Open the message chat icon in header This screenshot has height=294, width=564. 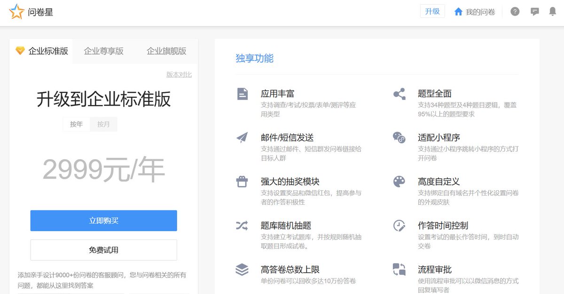(x=535, y=12)
